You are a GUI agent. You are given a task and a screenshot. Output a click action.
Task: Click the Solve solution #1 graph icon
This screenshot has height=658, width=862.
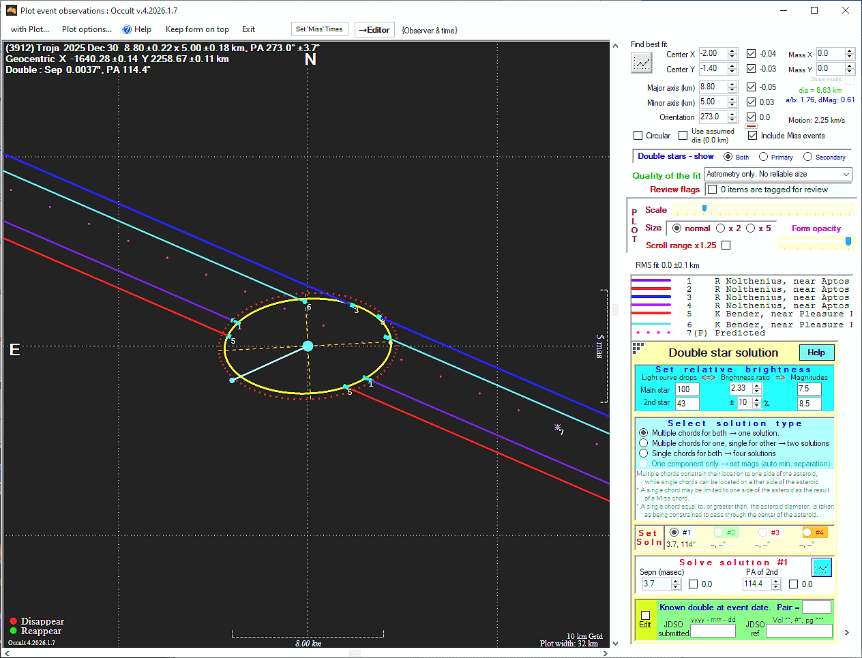(822, 567)
